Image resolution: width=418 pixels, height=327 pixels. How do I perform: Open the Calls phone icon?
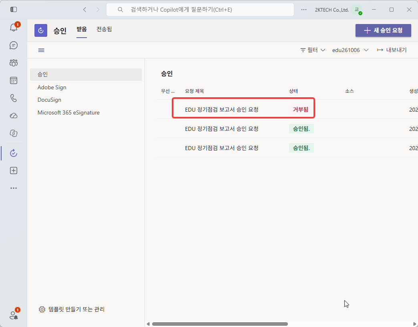[14, 98]
